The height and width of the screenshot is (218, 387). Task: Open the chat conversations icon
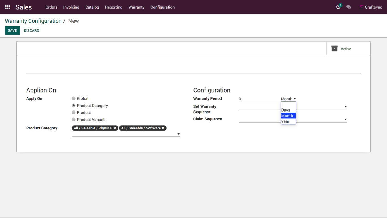(x=349, y=7)
